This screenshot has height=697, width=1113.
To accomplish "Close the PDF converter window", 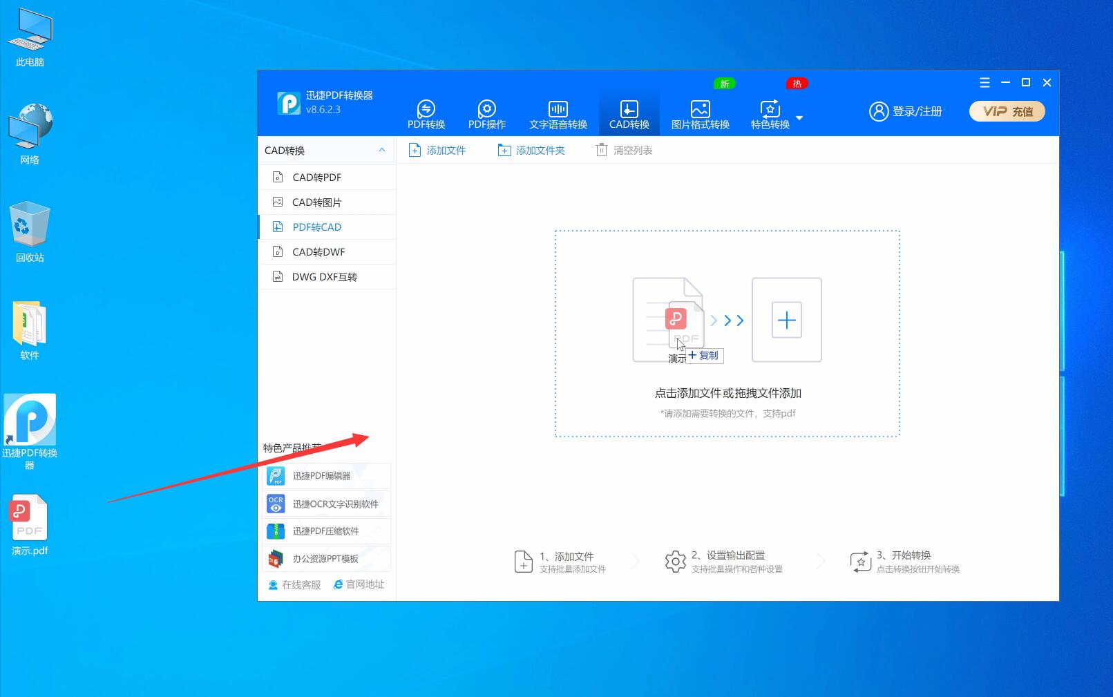I will click(1047, 83).
